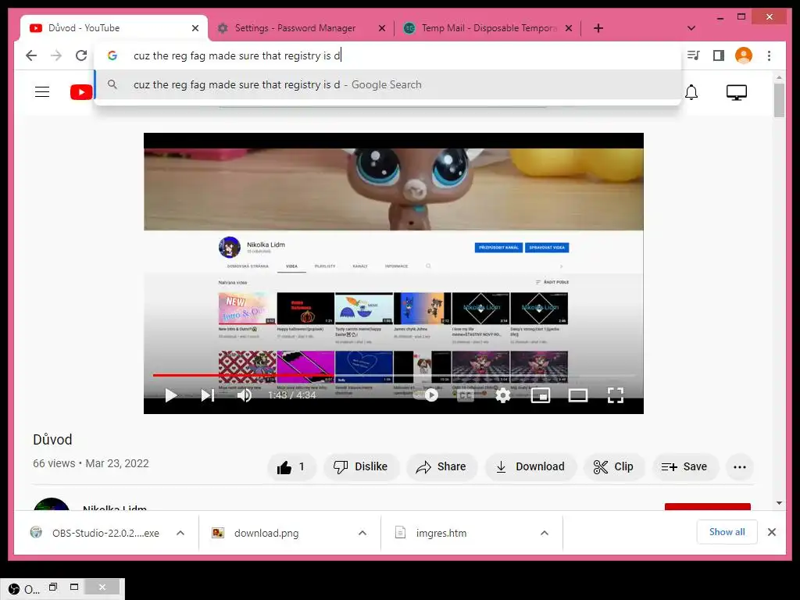
Task: Open the orange profile avatar
Action: [x=744, y=55]
